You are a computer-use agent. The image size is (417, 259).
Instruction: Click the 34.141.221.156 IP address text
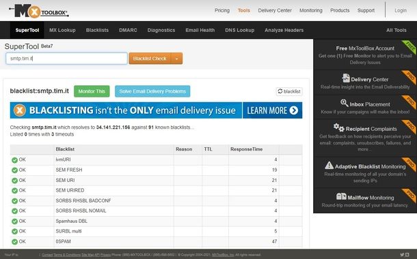tap(113, 127)
